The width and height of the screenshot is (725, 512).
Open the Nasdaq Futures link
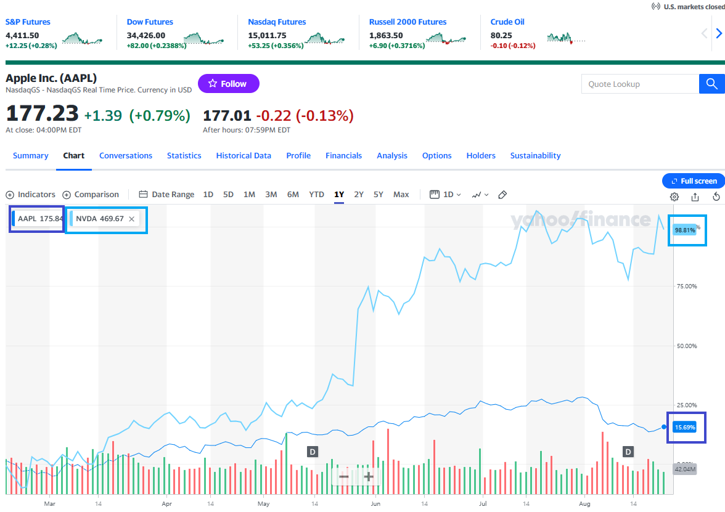pos(277,22)
